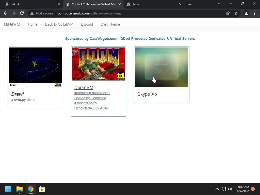
Task: Switch to Dark Theme
Action: point(110,24)
